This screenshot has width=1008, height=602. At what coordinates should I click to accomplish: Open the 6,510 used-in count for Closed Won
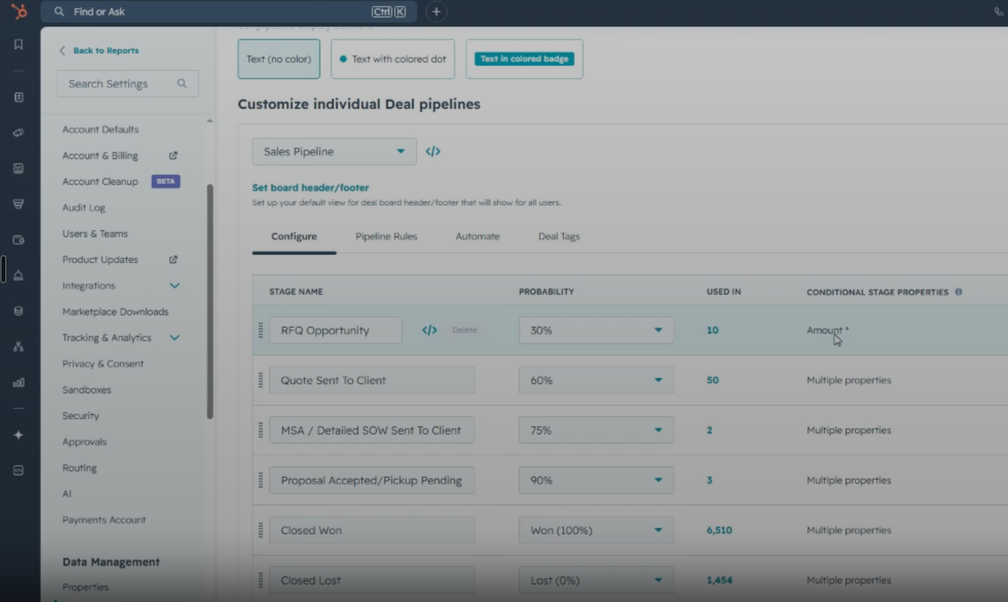pos(720,530)
